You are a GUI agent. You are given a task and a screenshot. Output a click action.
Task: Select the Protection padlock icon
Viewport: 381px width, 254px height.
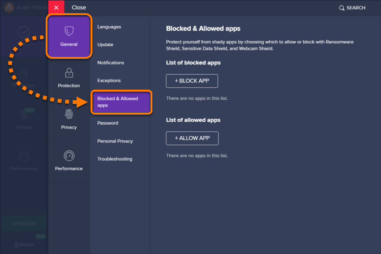coord(69,72)
